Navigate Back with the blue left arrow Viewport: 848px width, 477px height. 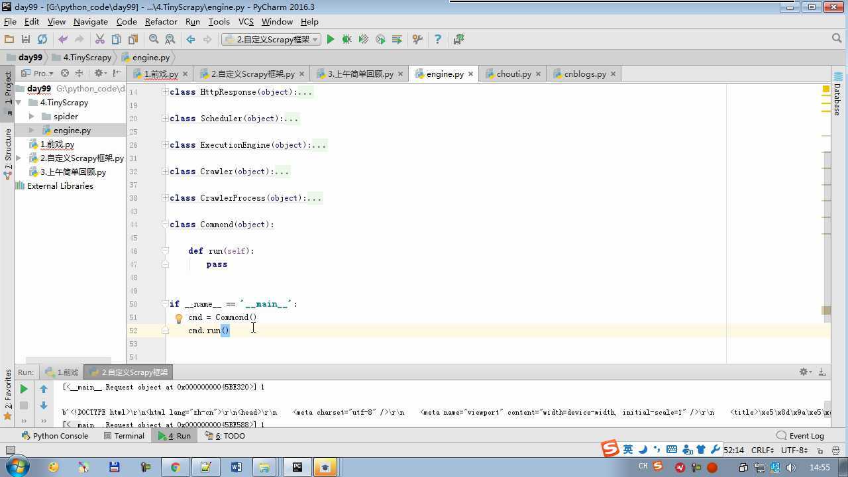(x=191, y=40)
